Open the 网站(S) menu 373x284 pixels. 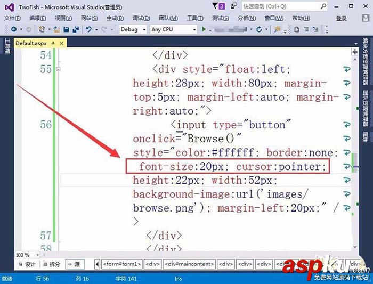(89, 18)
